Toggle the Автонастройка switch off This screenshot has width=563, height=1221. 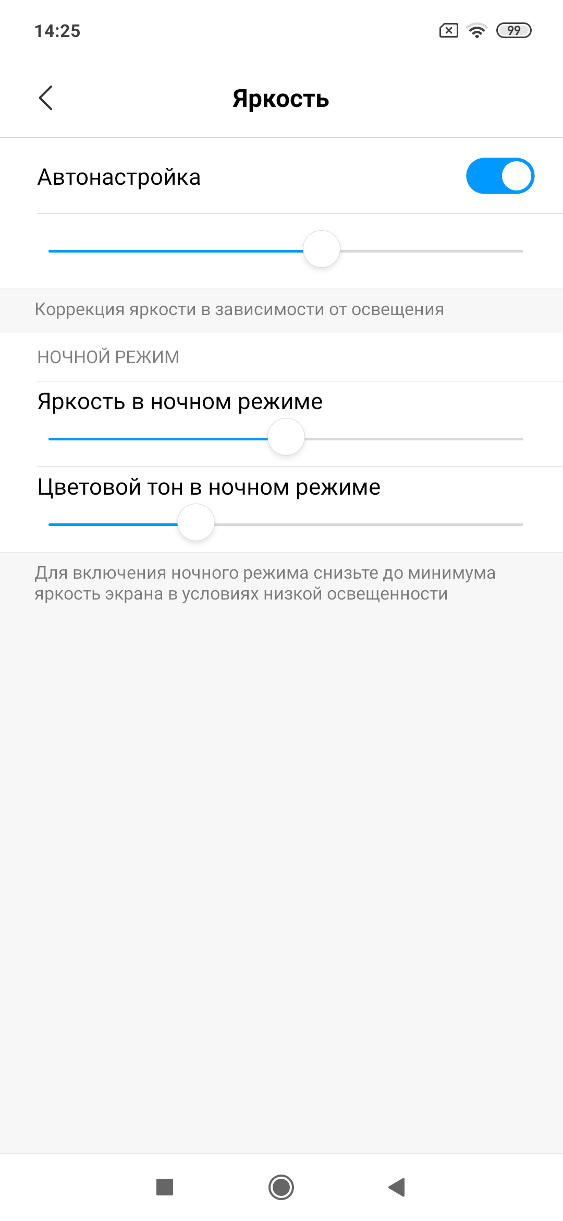click(500, 176)
